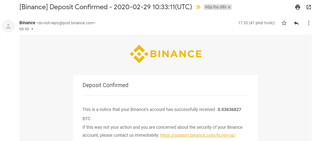The height and width of the screenshot is (141, 314).
Task: Remove the "Hộp thư đến" label
Action: (229, 7)
